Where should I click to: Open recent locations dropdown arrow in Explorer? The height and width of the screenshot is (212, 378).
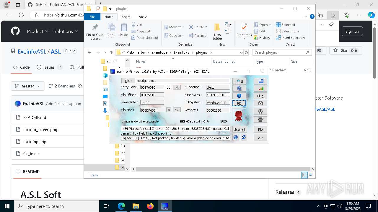click(105, 52)
